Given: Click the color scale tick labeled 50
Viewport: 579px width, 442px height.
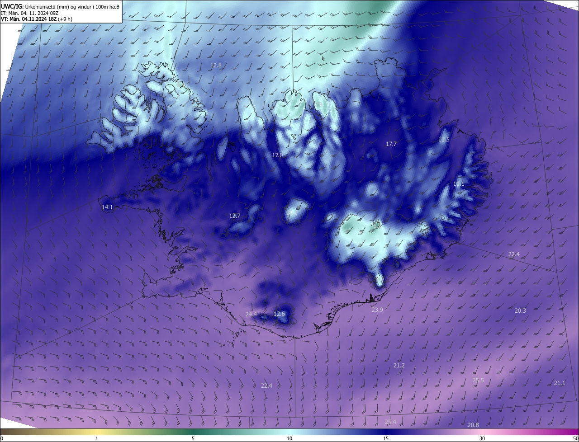Looking at the screenshot, I should [575, 438].
